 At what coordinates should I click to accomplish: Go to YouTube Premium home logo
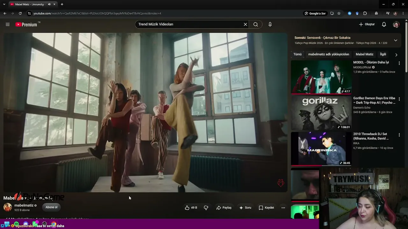point(26,24)
